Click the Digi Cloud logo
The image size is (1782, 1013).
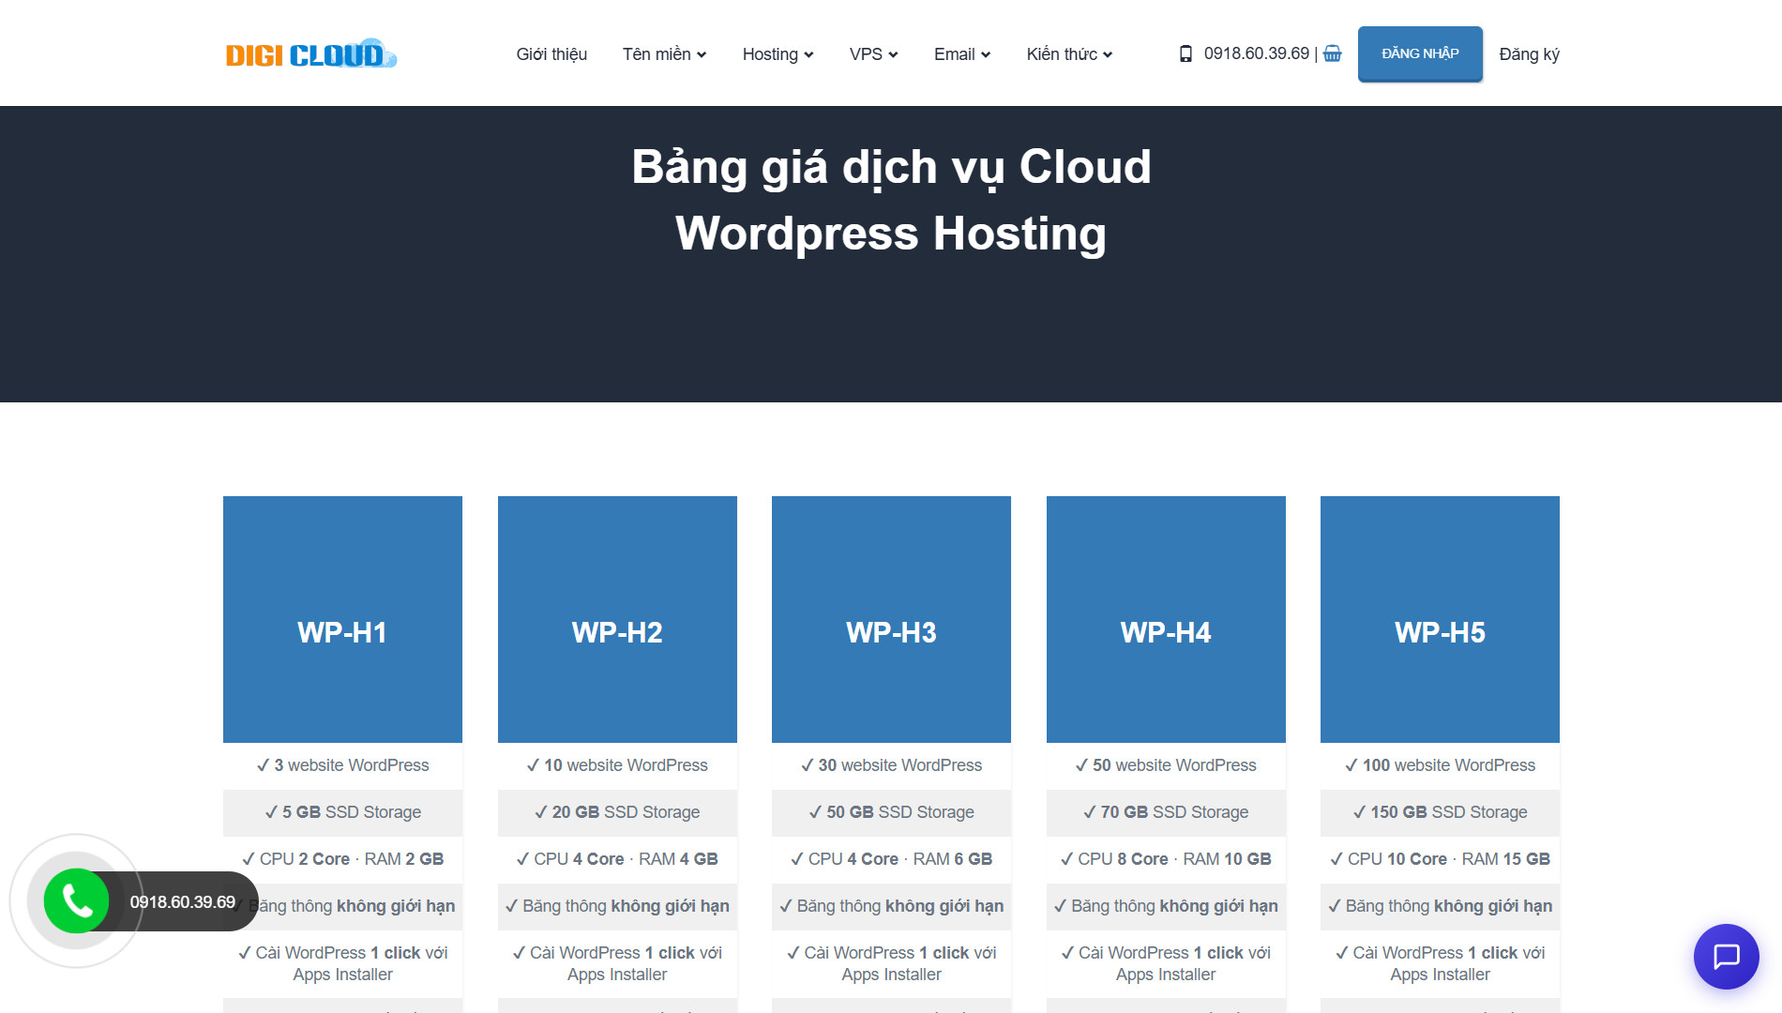(x=310, y=54)
